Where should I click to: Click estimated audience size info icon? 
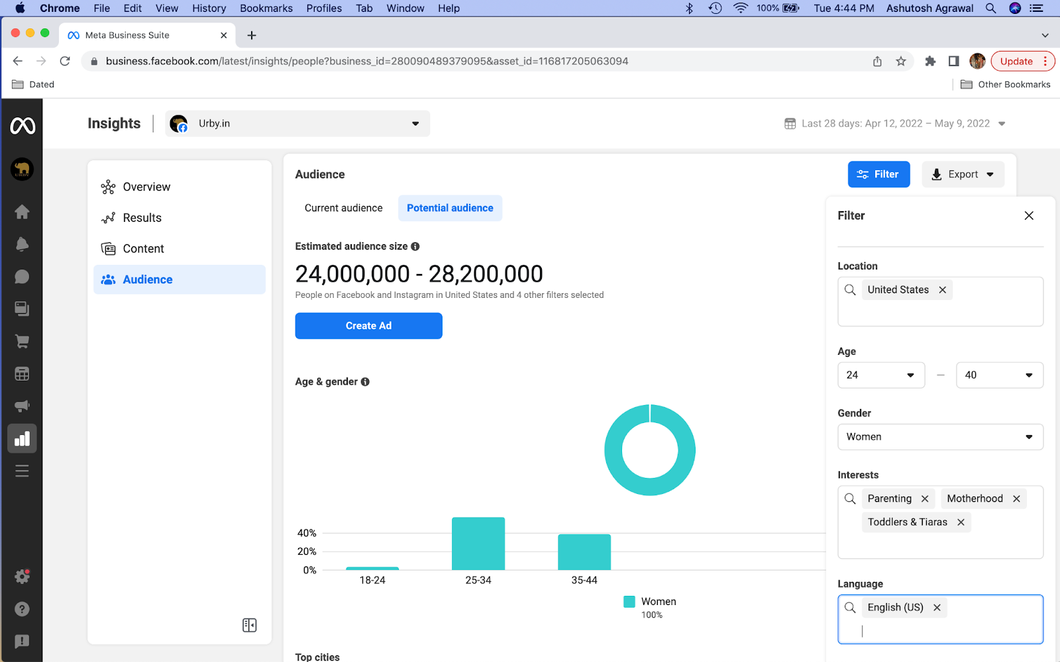[415, 246]
